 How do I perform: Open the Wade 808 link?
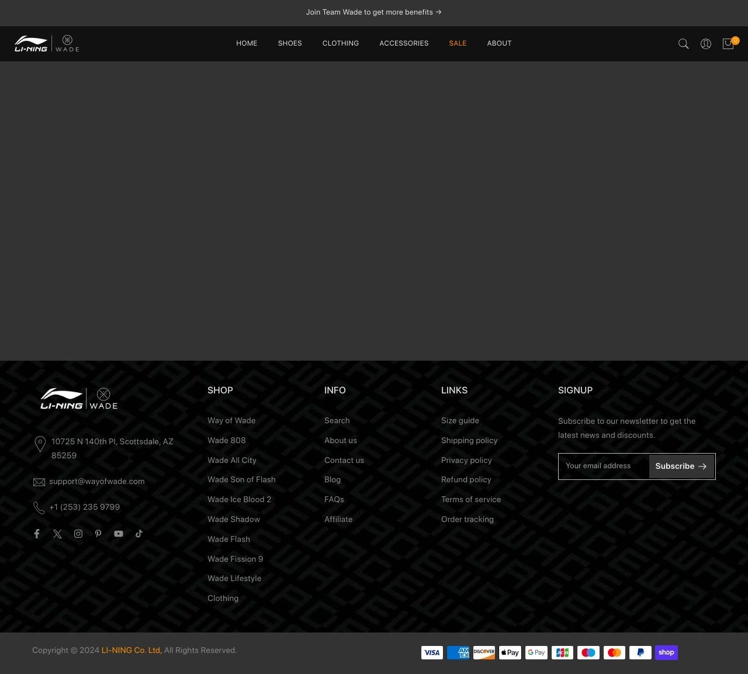click(x=227, y=441)
